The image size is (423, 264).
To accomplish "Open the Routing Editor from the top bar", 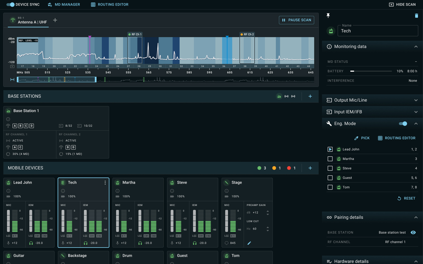I will [109, 4].
